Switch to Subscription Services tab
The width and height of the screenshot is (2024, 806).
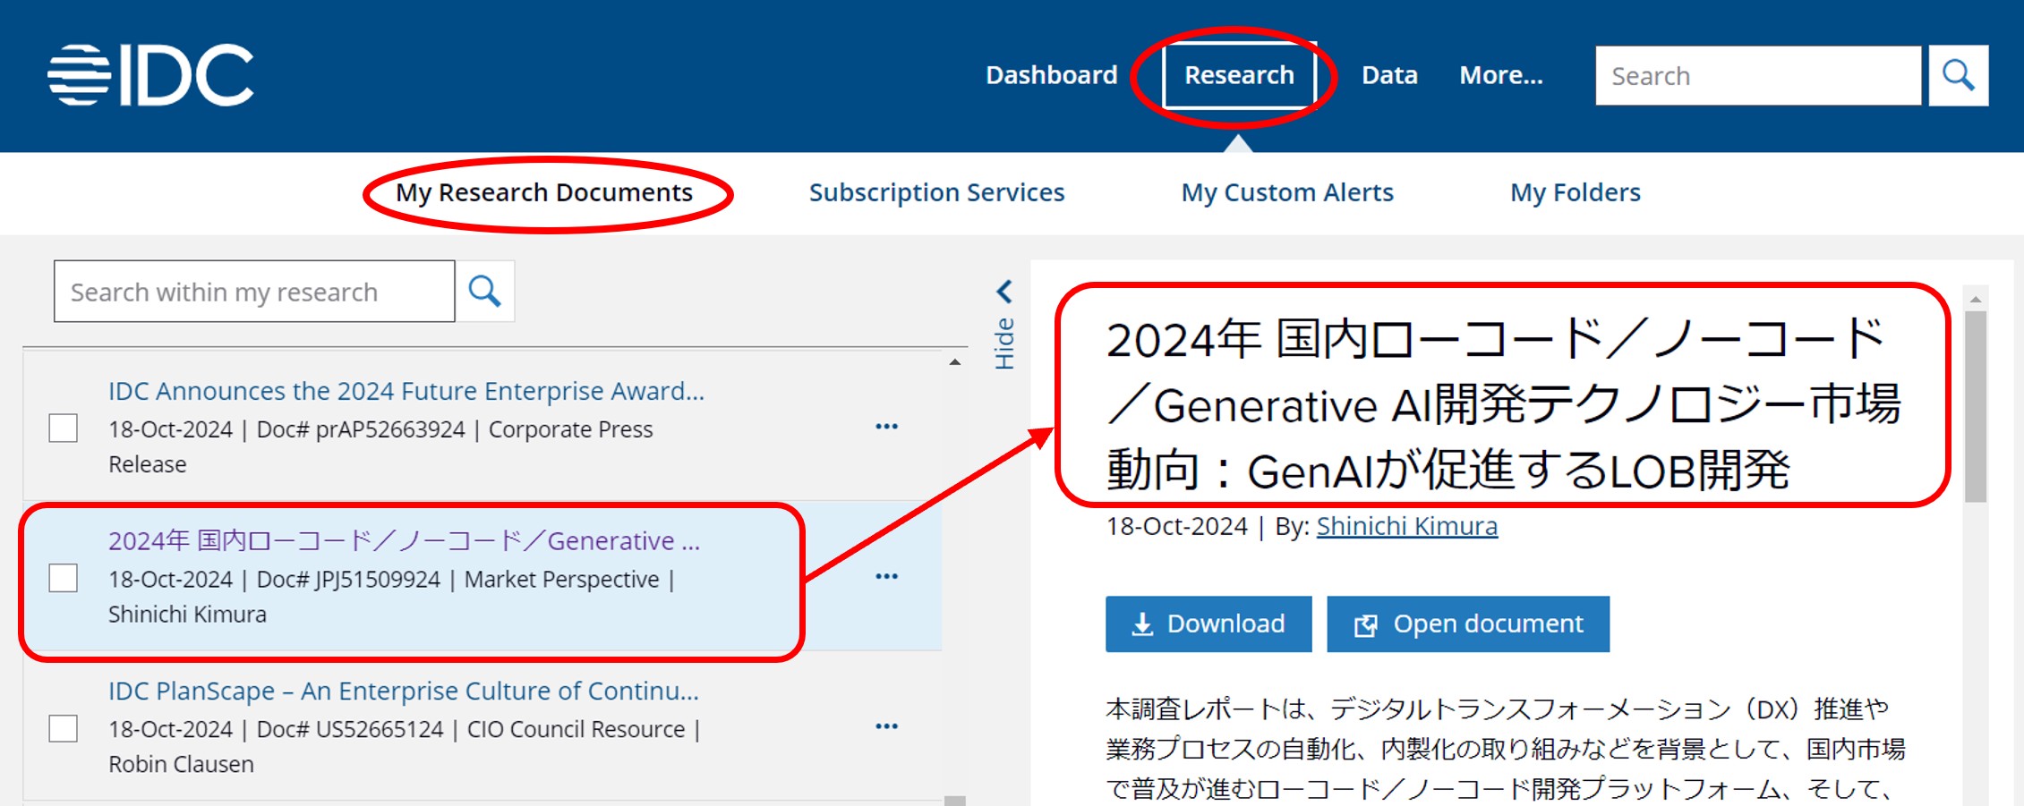(x=936, y=192)
